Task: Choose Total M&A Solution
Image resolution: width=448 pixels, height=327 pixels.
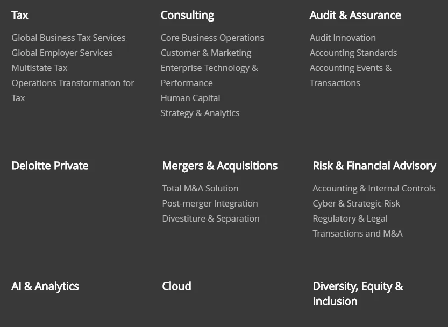Action: [x=200, y=188]
